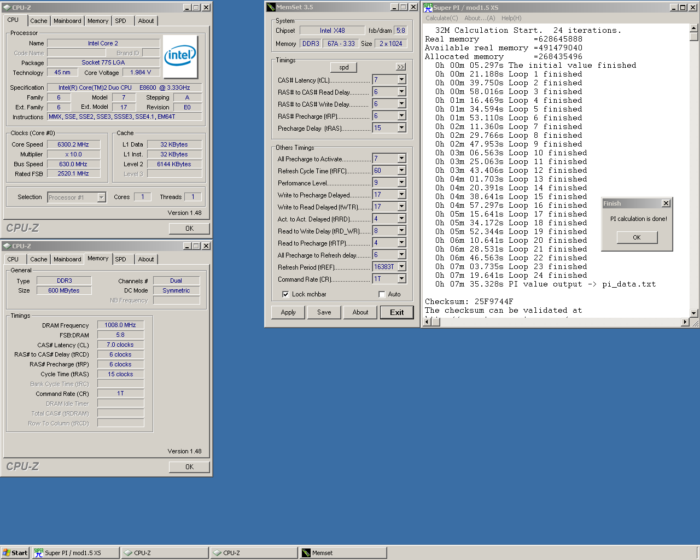Click Save in MemSet
The image size is (700, 560).
324,312
